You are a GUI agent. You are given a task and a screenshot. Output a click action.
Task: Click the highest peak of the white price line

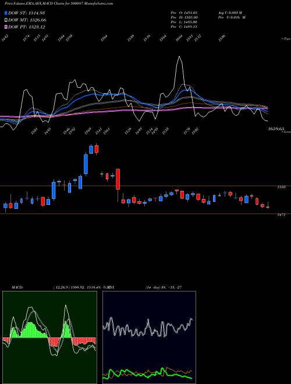[179, 56]
